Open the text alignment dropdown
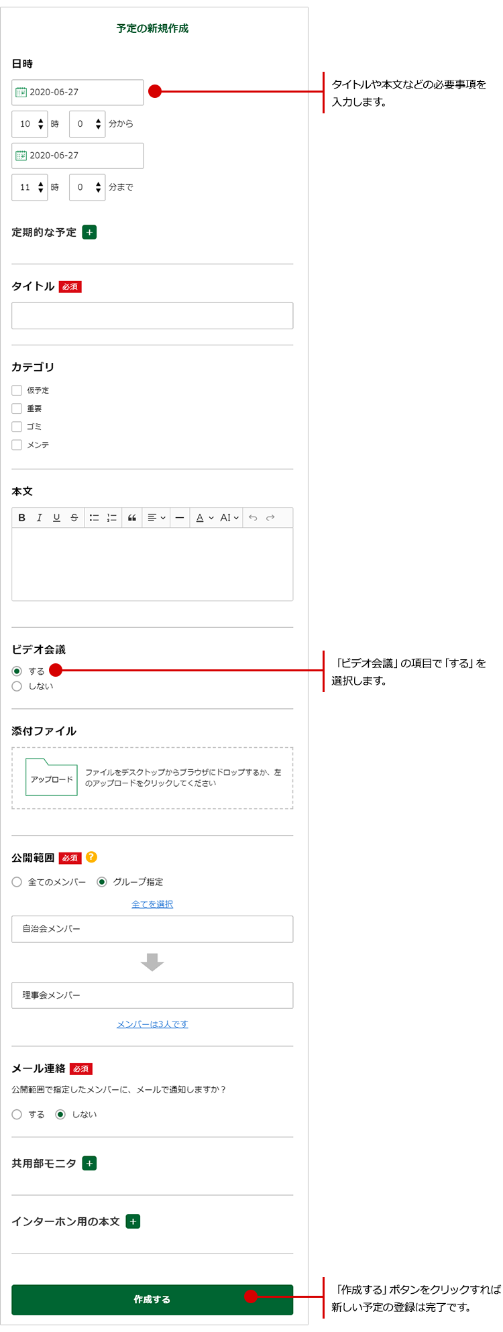The image size is (503, 1332). [156, 518]
